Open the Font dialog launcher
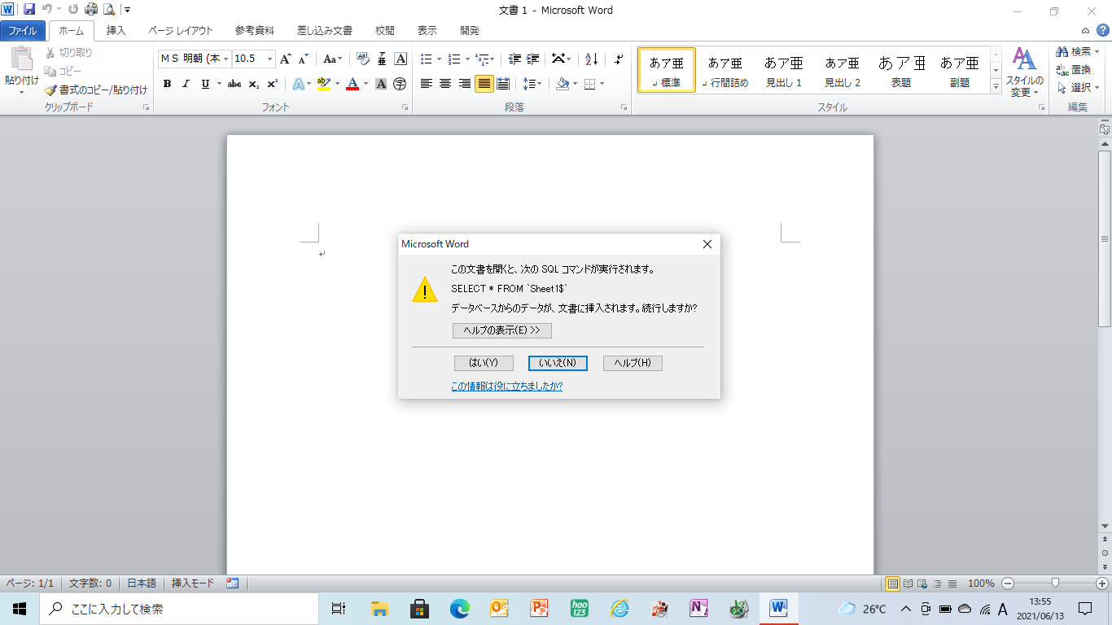Image resolution: width=1112 pixels, height=625 pixels. coord(405,107)
